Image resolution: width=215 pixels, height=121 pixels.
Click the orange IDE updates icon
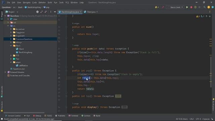[209, 7]
